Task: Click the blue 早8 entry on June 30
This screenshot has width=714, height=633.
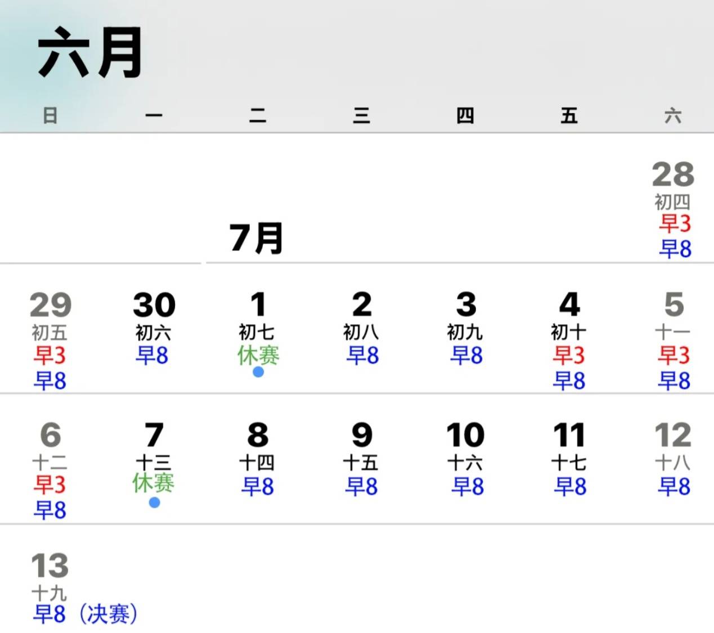Action: tap(153, 356)
